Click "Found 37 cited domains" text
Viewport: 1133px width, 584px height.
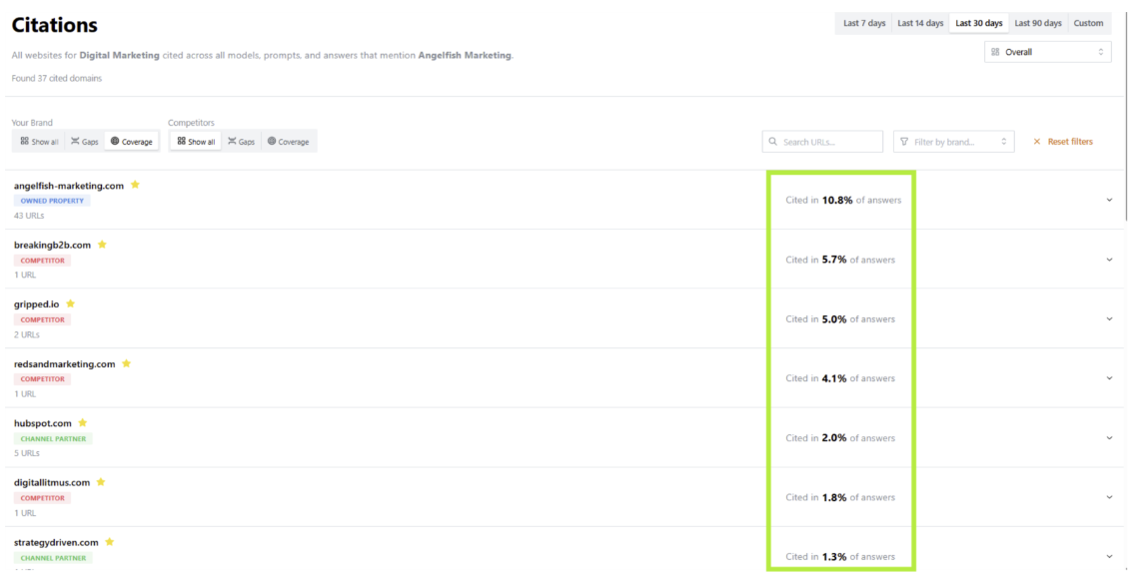(56, 78)
